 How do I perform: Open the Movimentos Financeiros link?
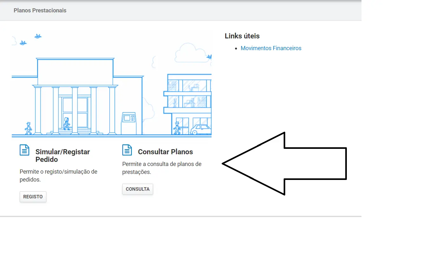click(x=271, y=48)
